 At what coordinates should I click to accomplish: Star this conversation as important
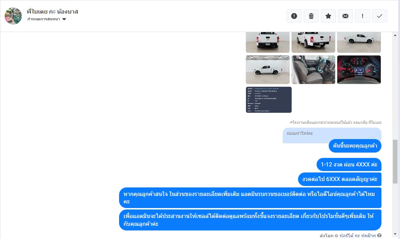coord(328,16)
